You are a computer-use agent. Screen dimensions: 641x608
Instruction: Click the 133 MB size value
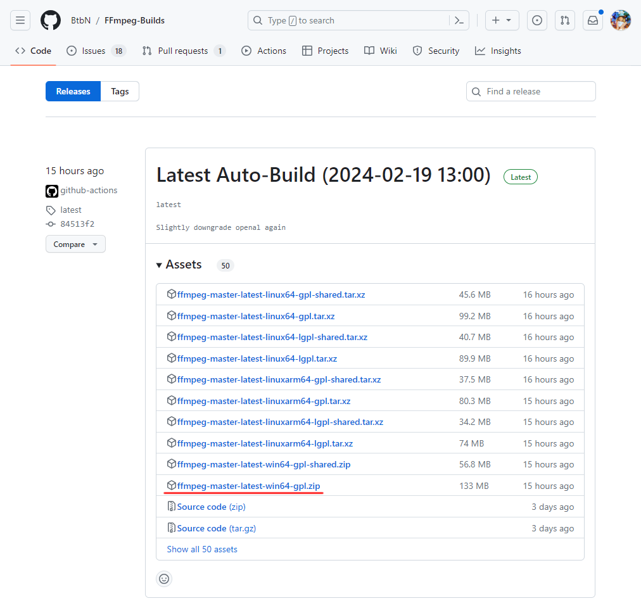474,486
